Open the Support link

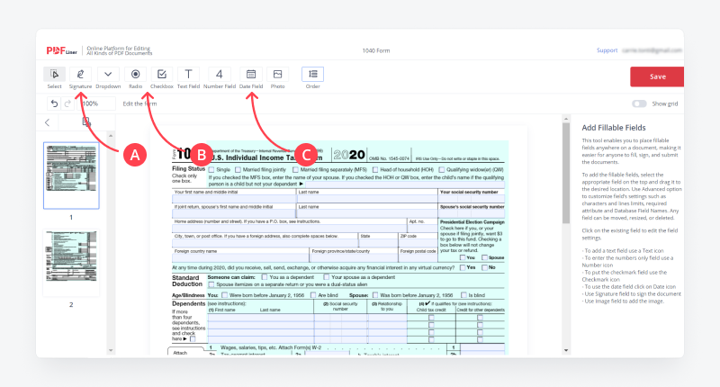pos(607,50)
